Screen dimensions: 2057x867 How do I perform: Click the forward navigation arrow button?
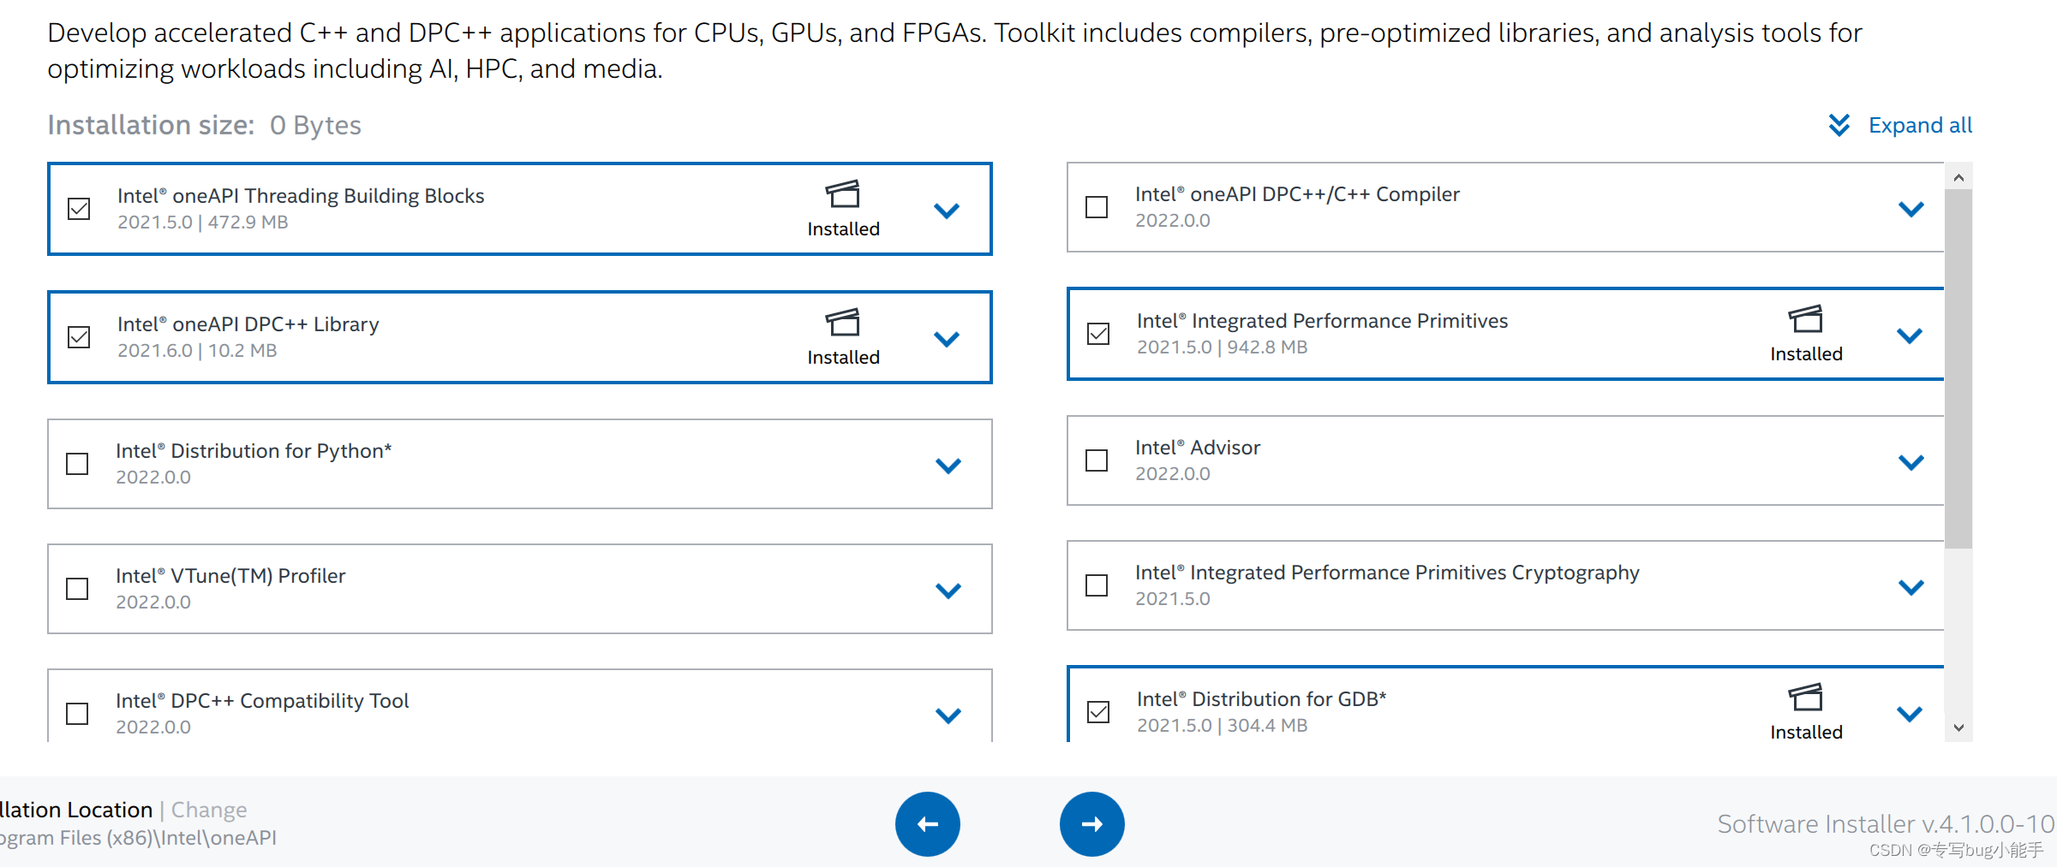[x=1091, y=823]
